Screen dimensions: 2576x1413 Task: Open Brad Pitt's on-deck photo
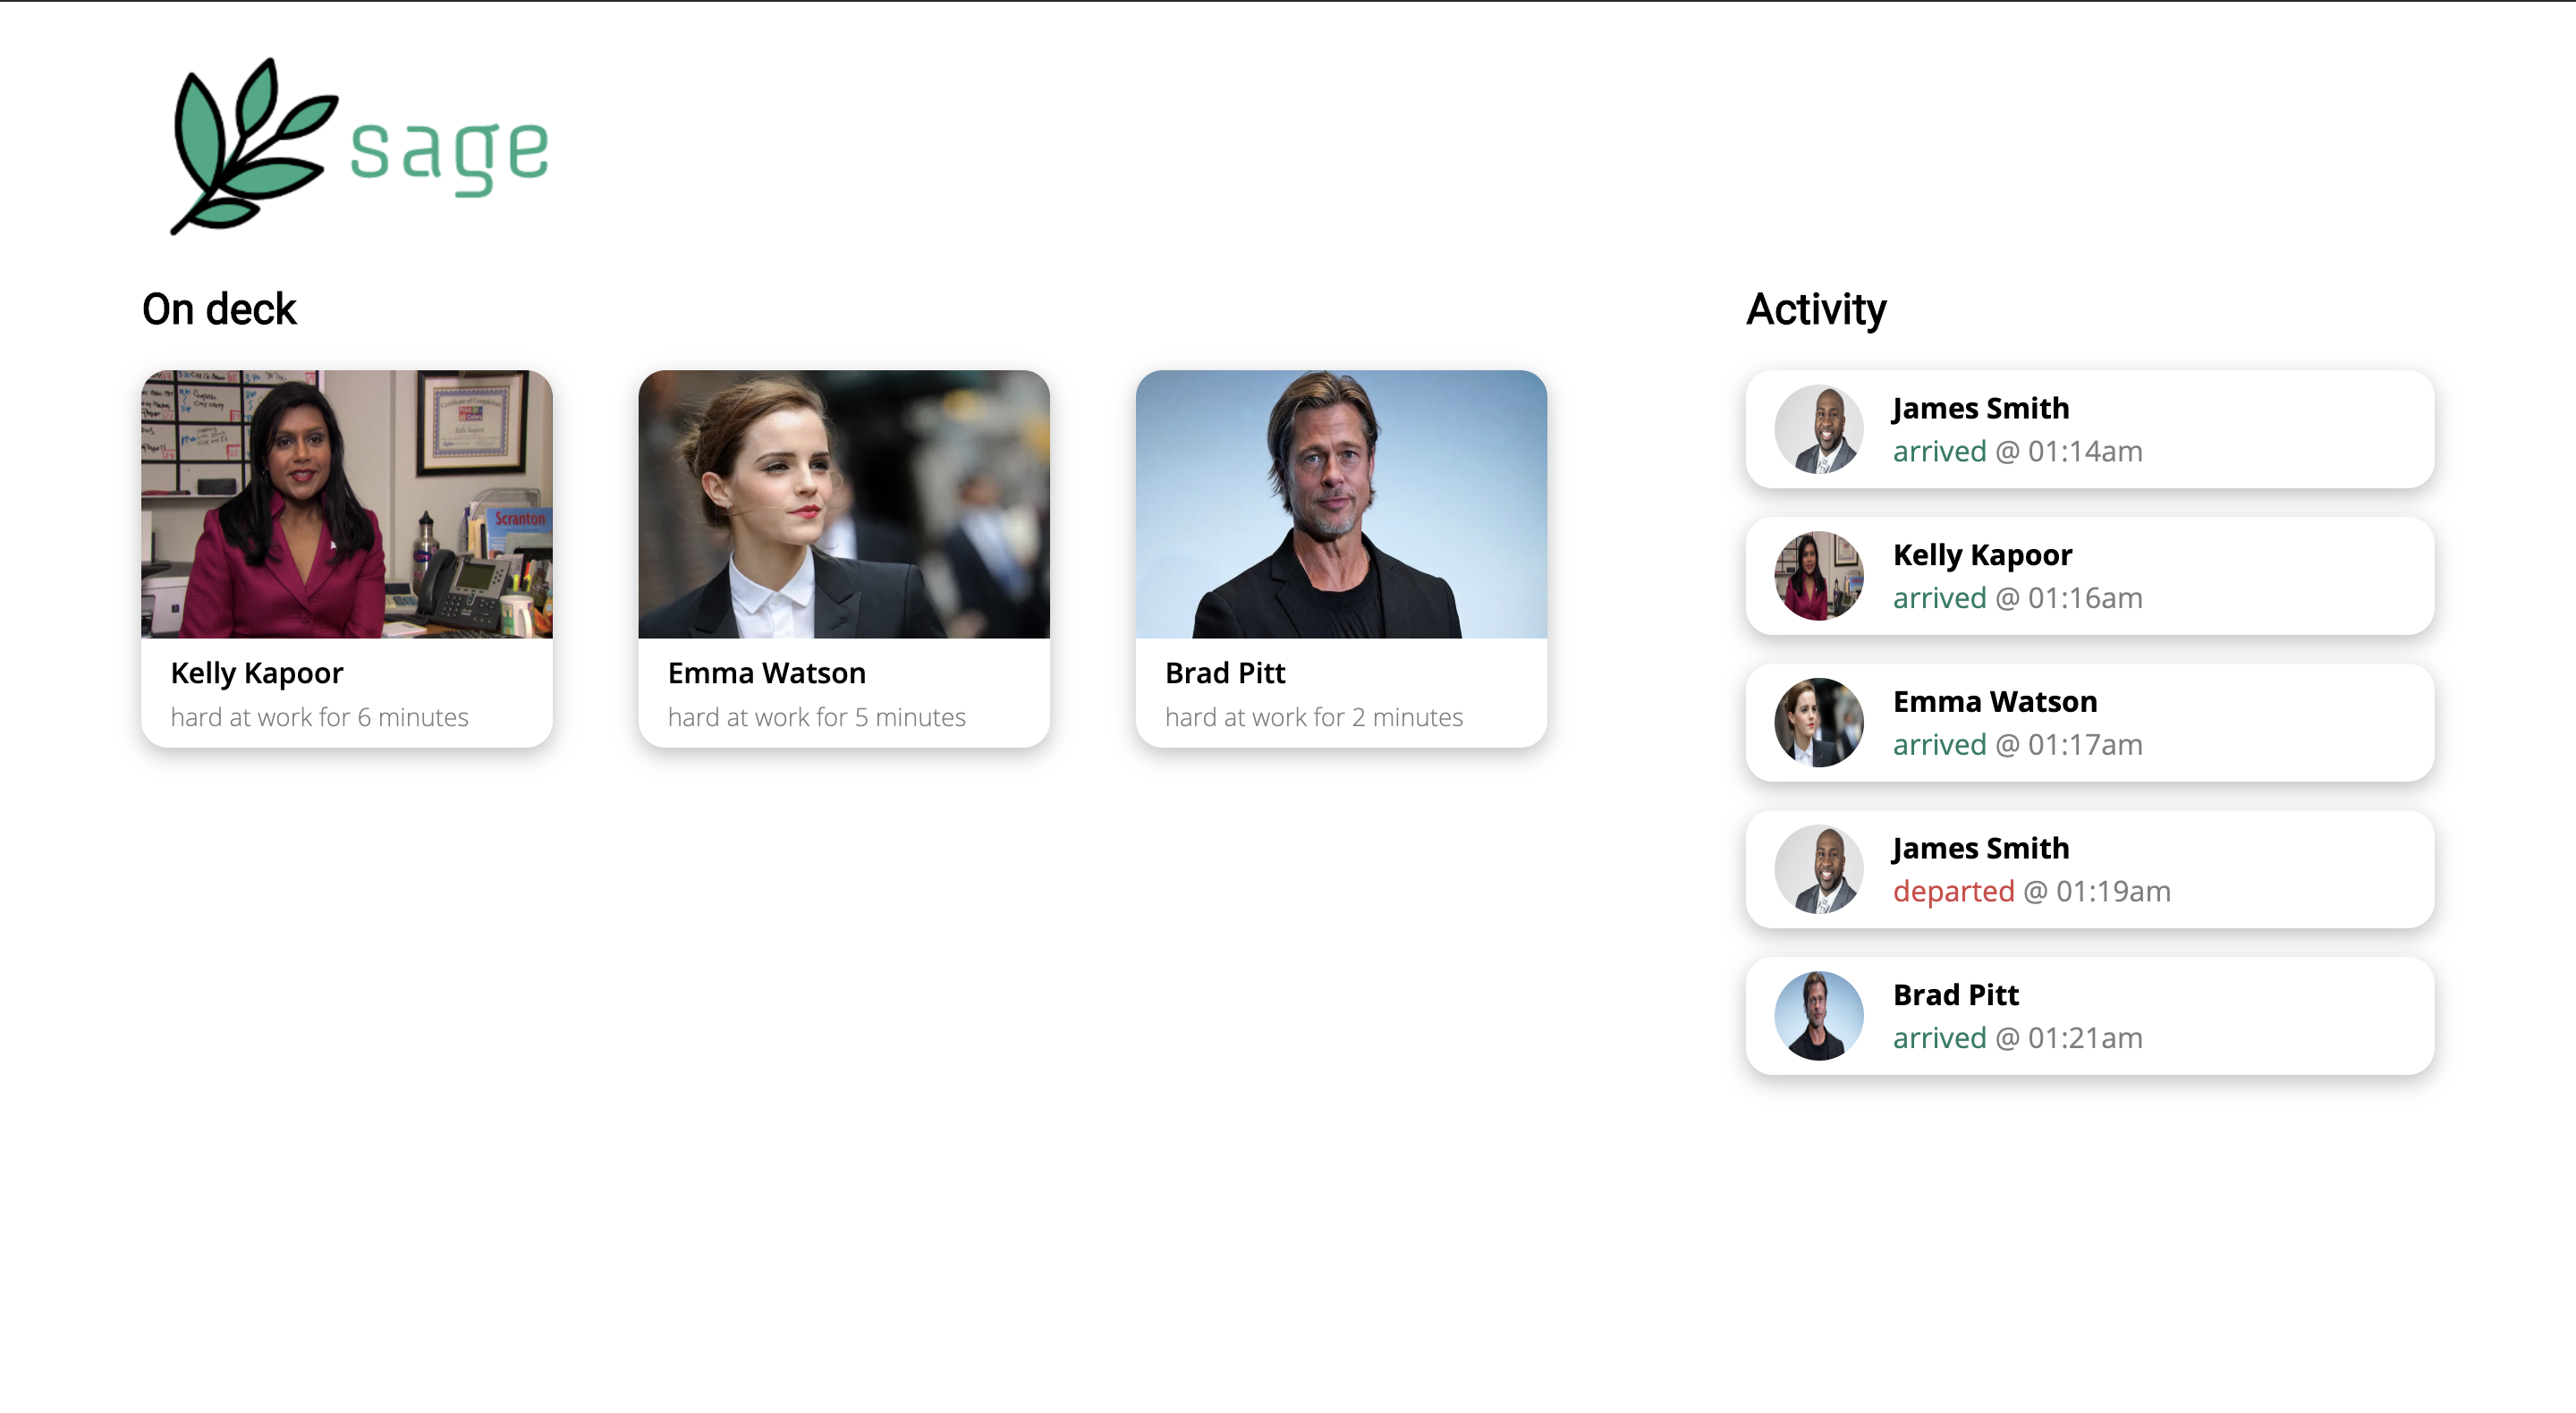coord(1340,504)
